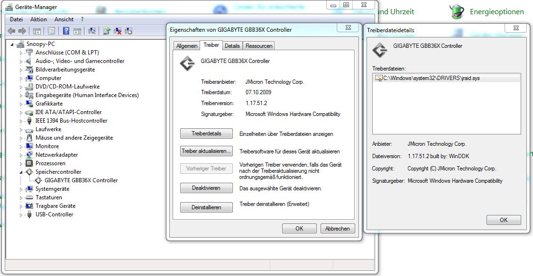Select the Tragbare Geräte tree item
533x276 pixels.
click(x=55, y=206)
